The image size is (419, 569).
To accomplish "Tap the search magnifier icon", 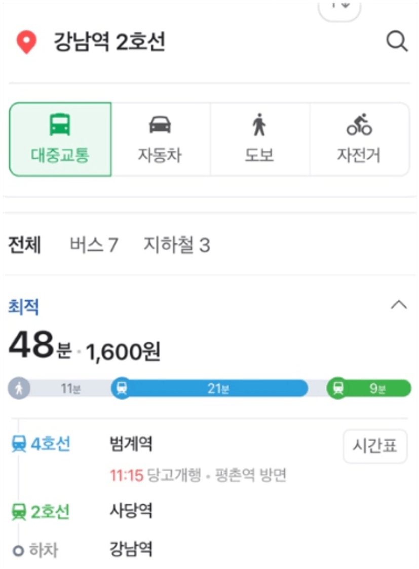I will [397, 42].
